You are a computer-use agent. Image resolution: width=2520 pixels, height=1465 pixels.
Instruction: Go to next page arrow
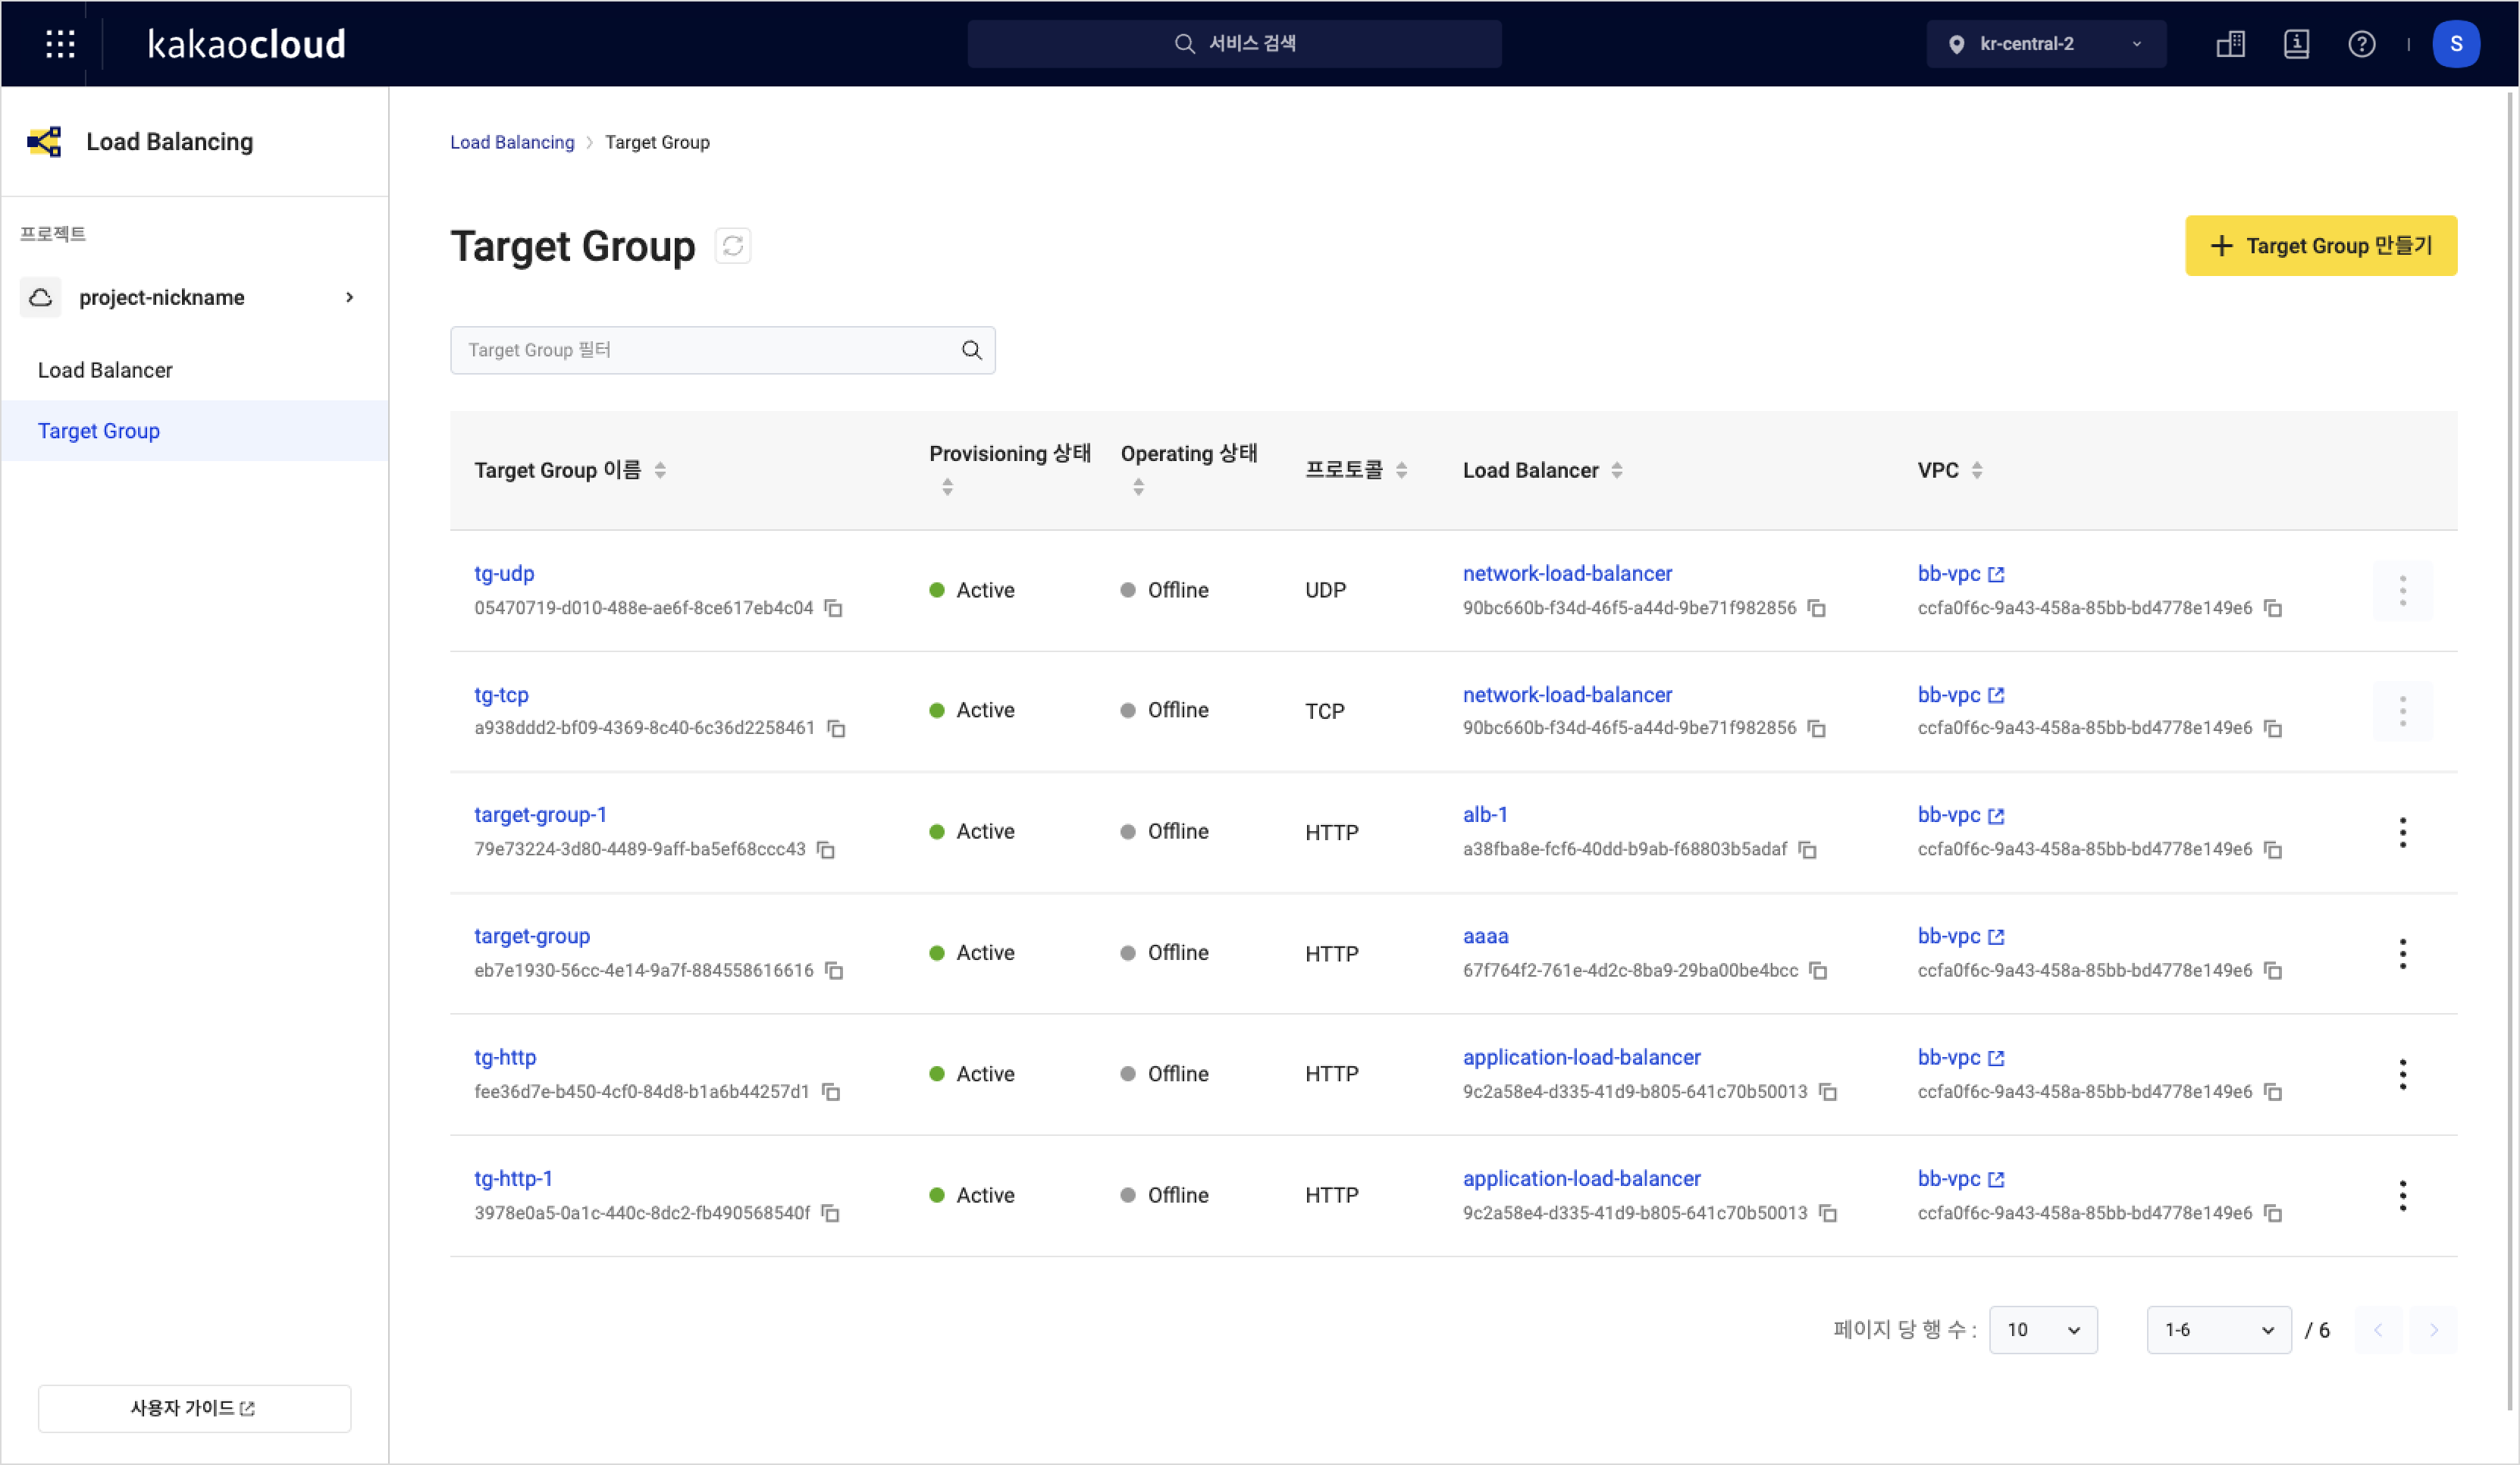click(2433, 1329)
